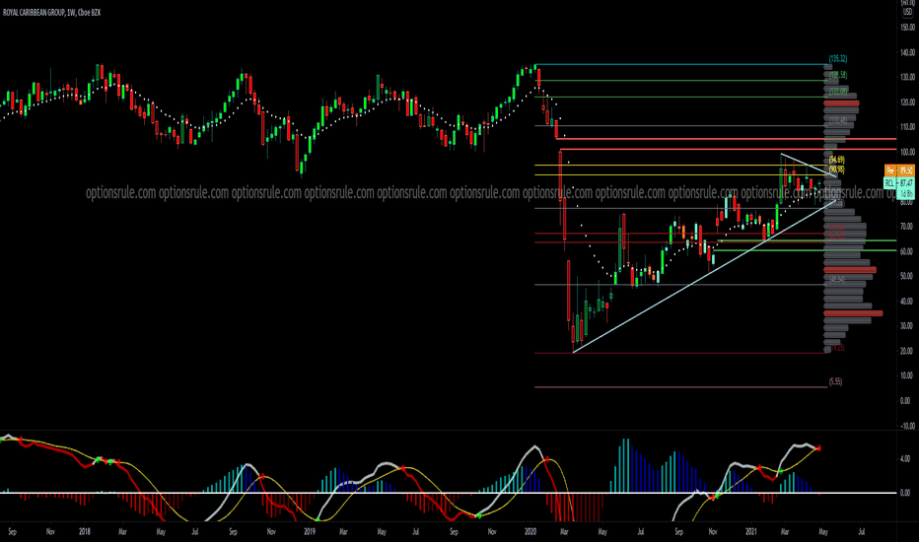The height and width of the screenshot is (542, 919).
Task: Select the teal horizontal line at 135.32
Action: (680, 64)
